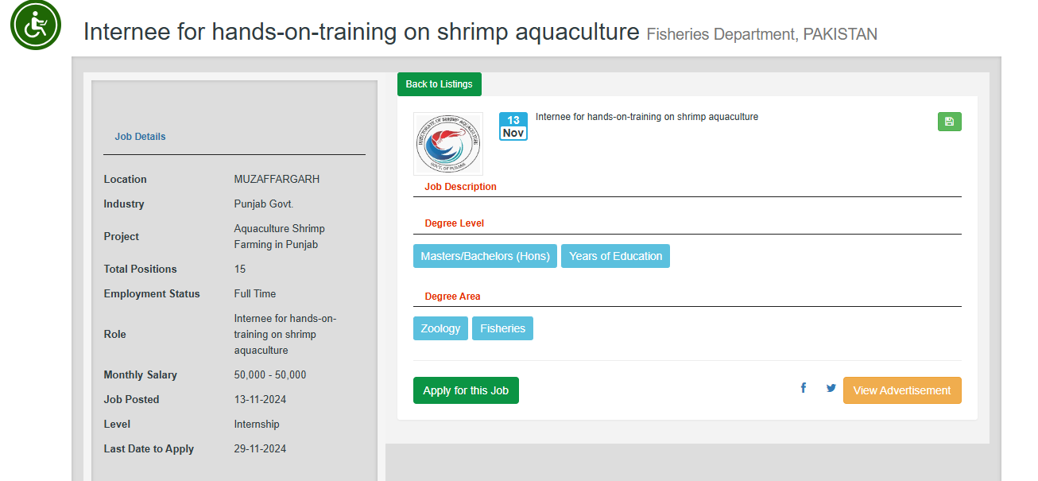Open the Job Details tab

pos(140,137)
